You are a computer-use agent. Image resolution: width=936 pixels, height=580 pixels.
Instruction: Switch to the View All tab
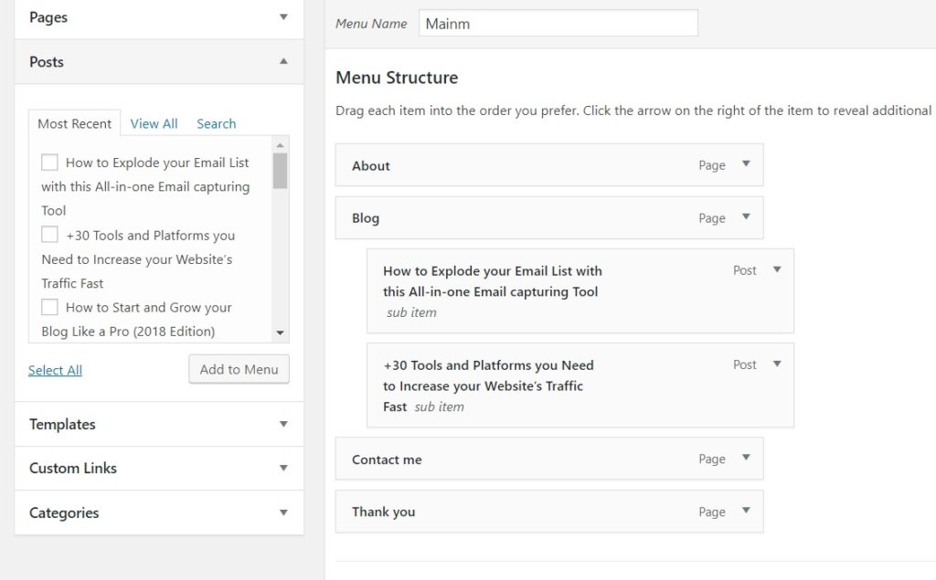click(154, 123)
